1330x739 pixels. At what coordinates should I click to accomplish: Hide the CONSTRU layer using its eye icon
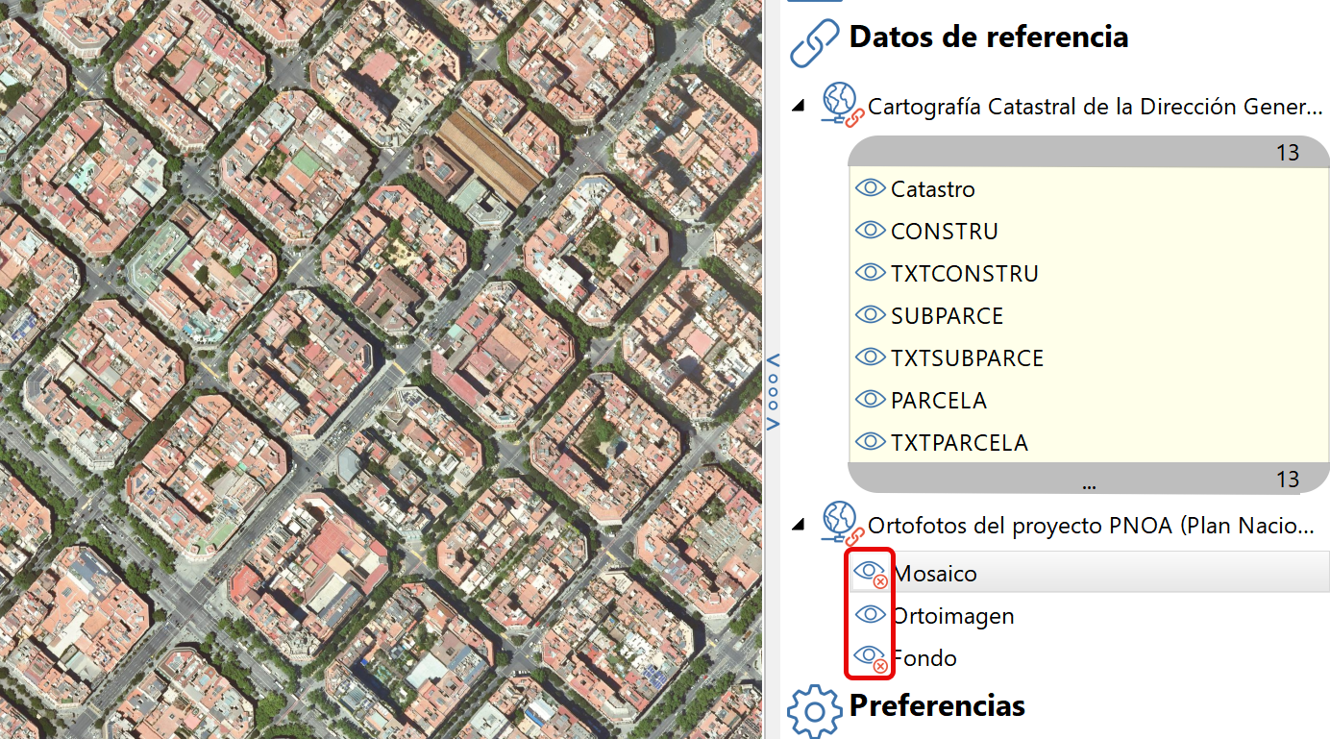click(871, 230)
